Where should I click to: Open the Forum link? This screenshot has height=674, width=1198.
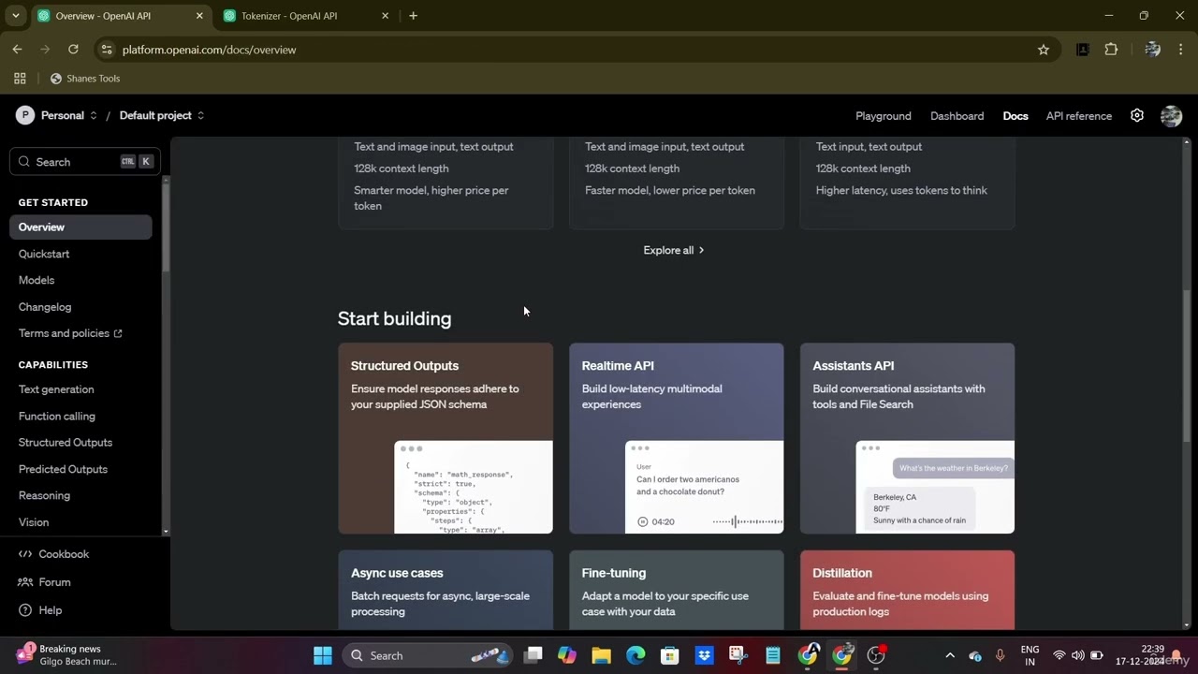click(x=44, y=582)
